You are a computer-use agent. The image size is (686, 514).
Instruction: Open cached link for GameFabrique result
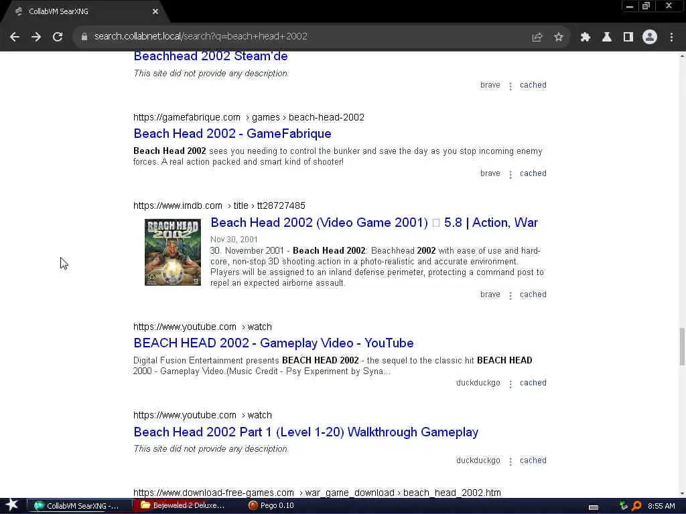point(533,173)
